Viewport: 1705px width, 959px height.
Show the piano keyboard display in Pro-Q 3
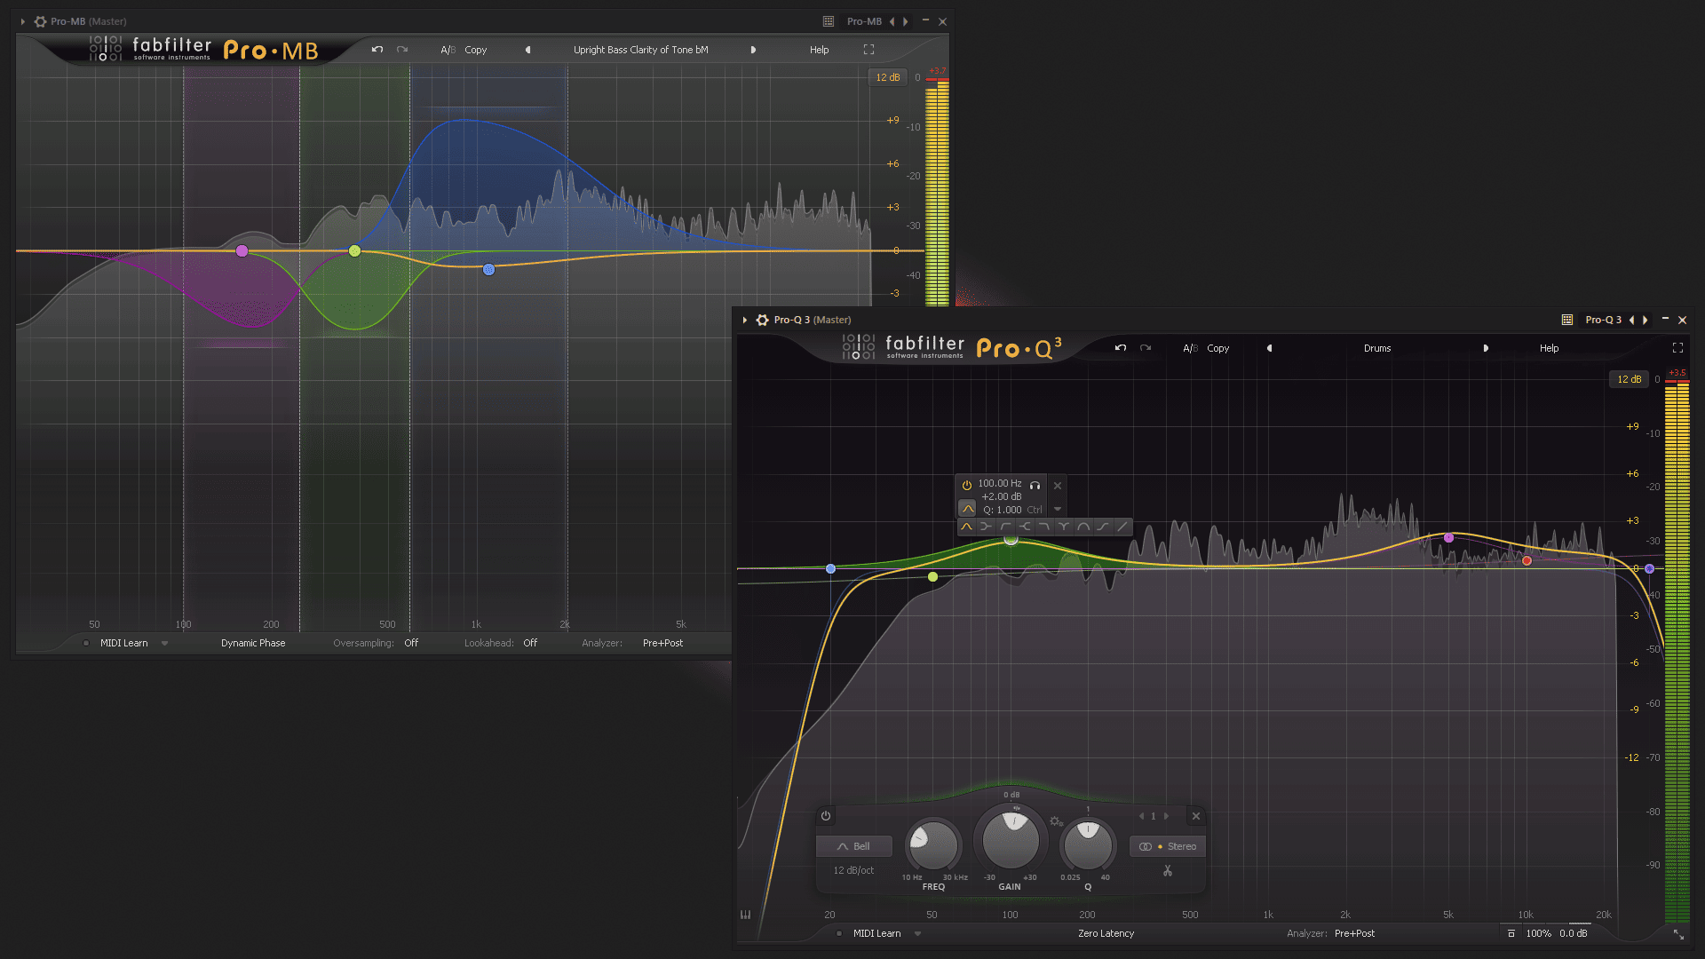[746, 915]
